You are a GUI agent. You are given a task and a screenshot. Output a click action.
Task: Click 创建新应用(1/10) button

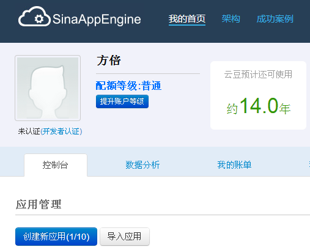coord(56,237)
